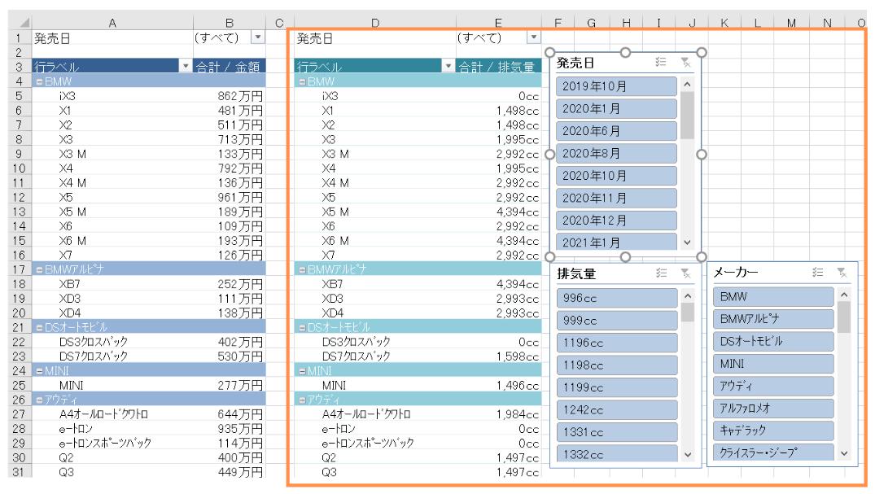Enable multi-select in the 排気量 slicer
Viewport: 875px width, 494px height.
point(662,274)
